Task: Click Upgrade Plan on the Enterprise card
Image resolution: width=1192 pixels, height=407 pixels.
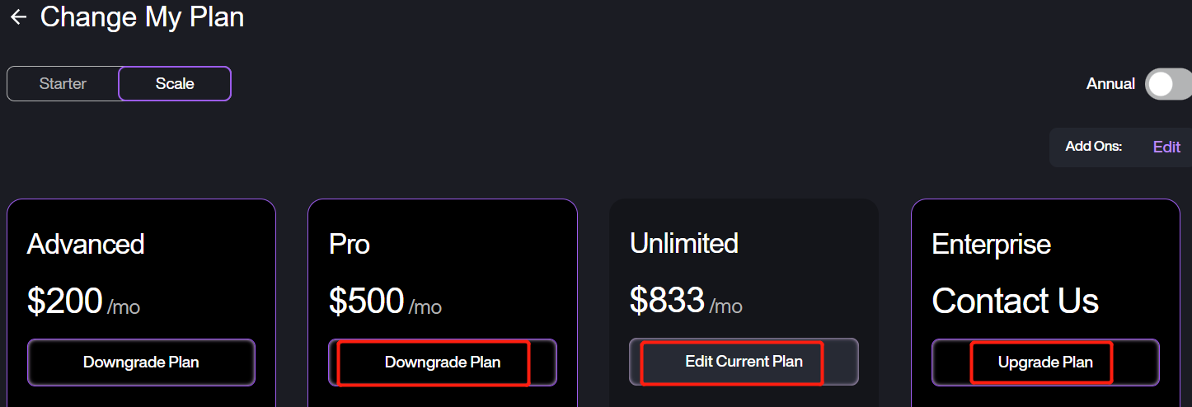Action: (x=1045, y=363)
